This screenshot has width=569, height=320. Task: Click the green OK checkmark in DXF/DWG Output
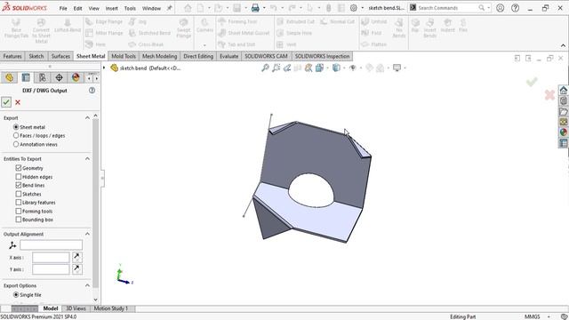[6, 102]
